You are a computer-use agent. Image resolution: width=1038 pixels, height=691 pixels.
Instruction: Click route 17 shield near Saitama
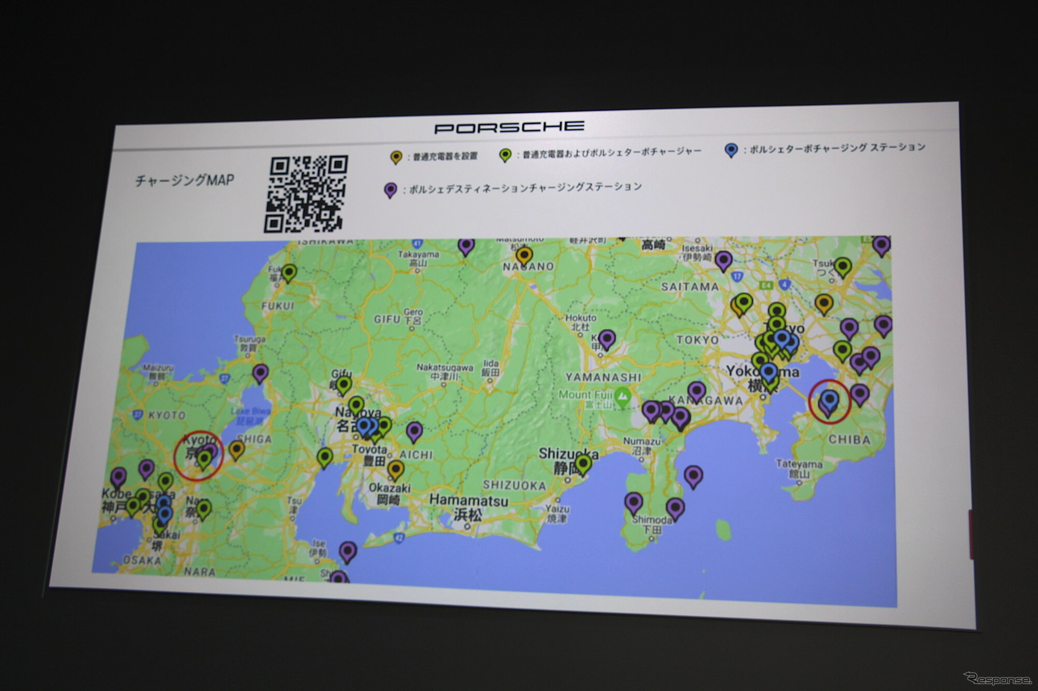[x=737, y=277]
